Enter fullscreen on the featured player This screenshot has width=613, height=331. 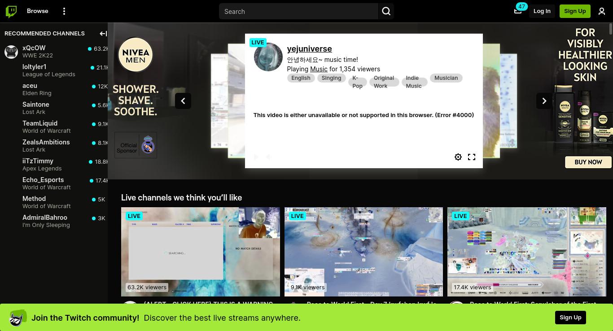472,157
